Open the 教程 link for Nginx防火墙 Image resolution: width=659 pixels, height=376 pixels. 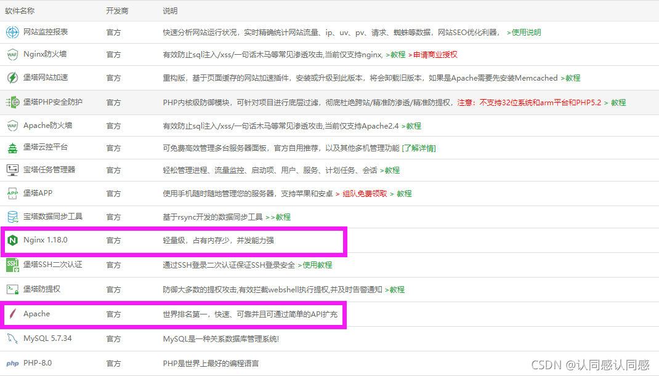coord(395,55)
